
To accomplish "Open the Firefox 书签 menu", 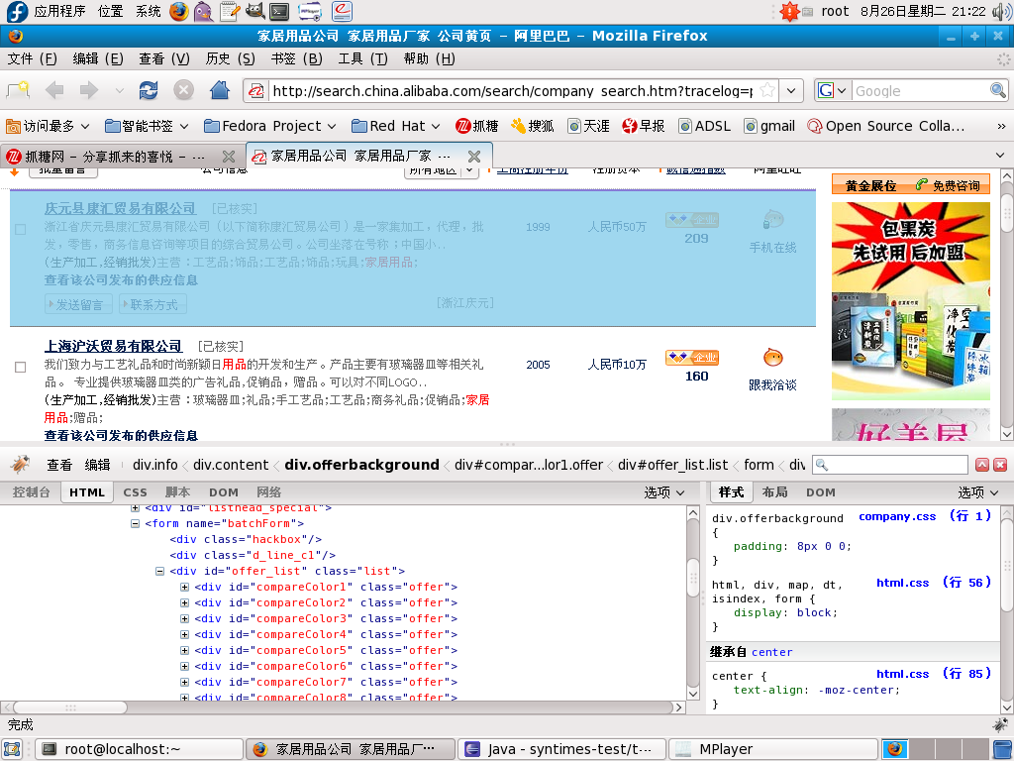I will [x=296, y=58].
